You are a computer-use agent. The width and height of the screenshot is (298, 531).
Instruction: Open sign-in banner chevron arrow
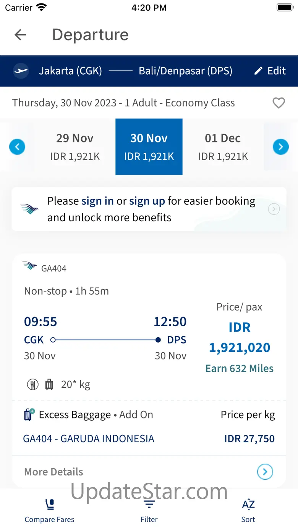(x=274, y=209)
